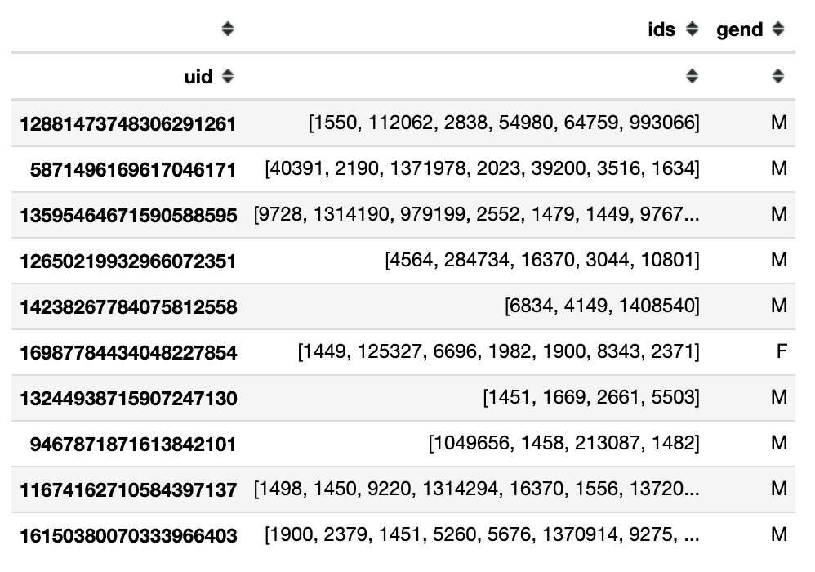Click ids cell [4564, 284734, 16370, 3044, 10801]
This screenshot has height=572, width=815.
[541, 261]
